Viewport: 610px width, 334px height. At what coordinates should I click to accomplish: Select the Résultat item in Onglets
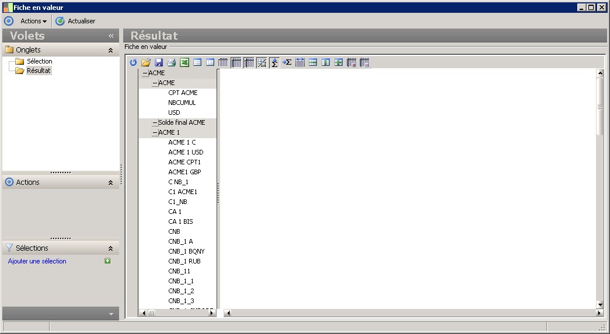point(39,71)
